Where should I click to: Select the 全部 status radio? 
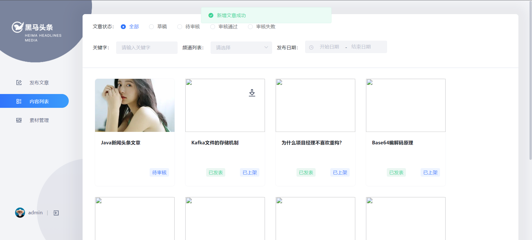[x=123, y=27]
